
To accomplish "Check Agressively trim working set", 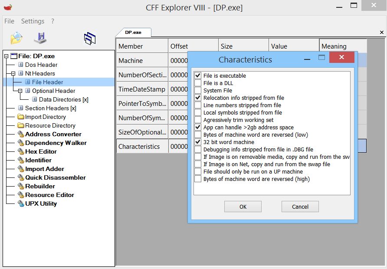I will click(198, 120).
